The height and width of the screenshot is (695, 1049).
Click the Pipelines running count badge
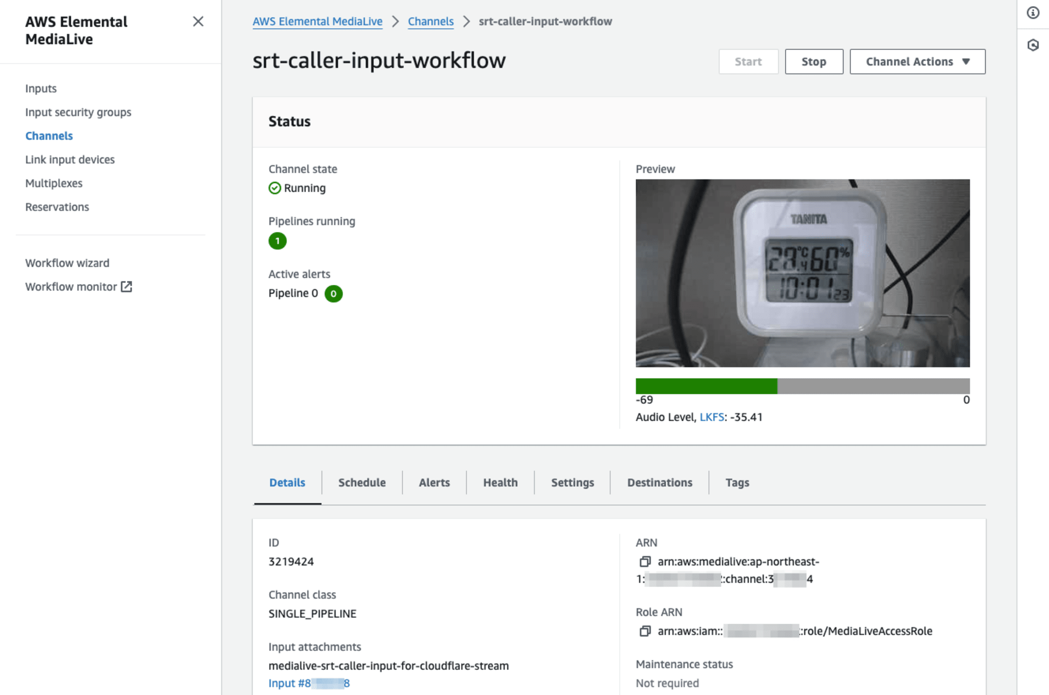click(277, 241)
